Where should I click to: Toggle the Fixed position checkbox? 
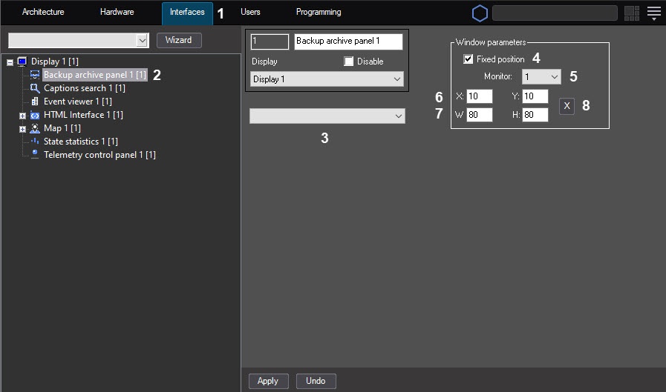pos(468,59)
